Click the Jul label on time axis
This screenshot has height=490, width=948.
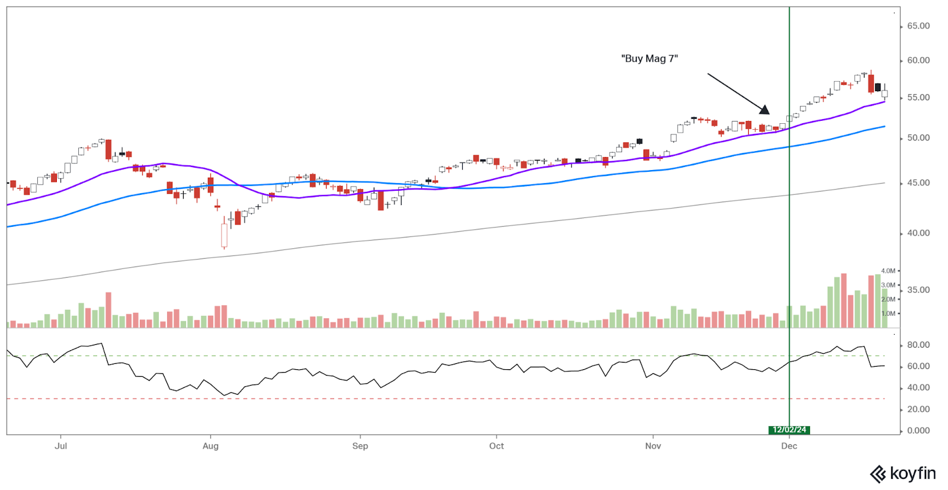click(61, 446)
